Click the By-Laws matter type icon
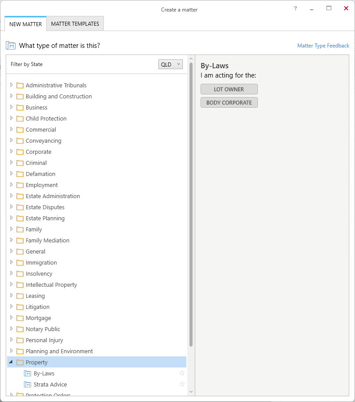 (x=28, y=373)
